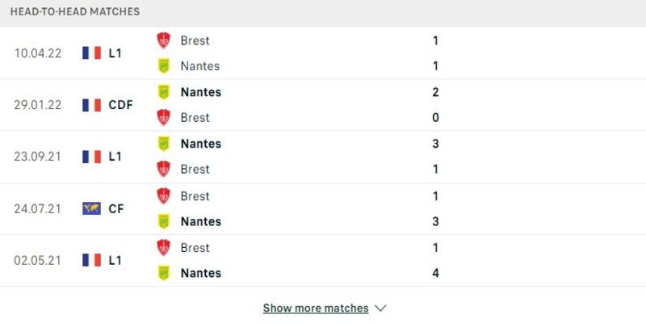Click French flag in 02.05.21 row

tap(91, 260)
